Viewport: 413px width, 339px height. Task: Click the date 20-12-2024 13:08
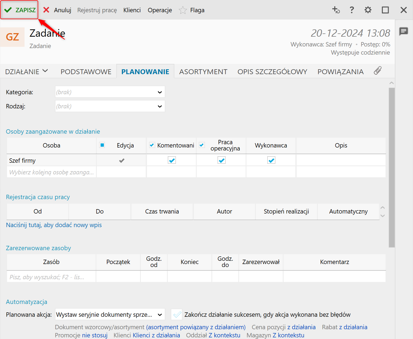350,33
